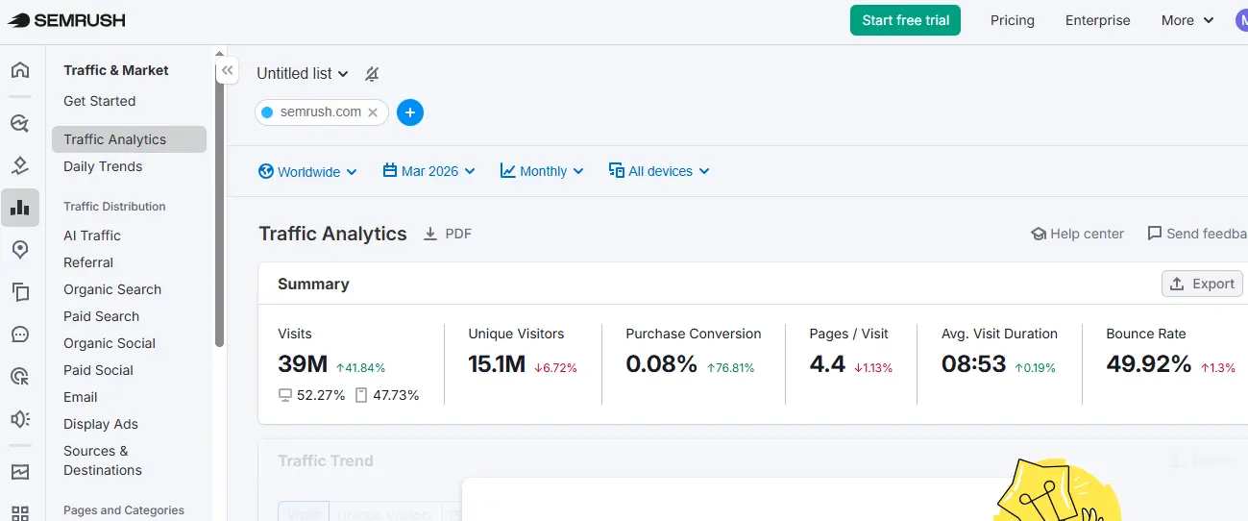Change the Monthly granularity dropdown
1248x521 pixels.
(542, 171)
